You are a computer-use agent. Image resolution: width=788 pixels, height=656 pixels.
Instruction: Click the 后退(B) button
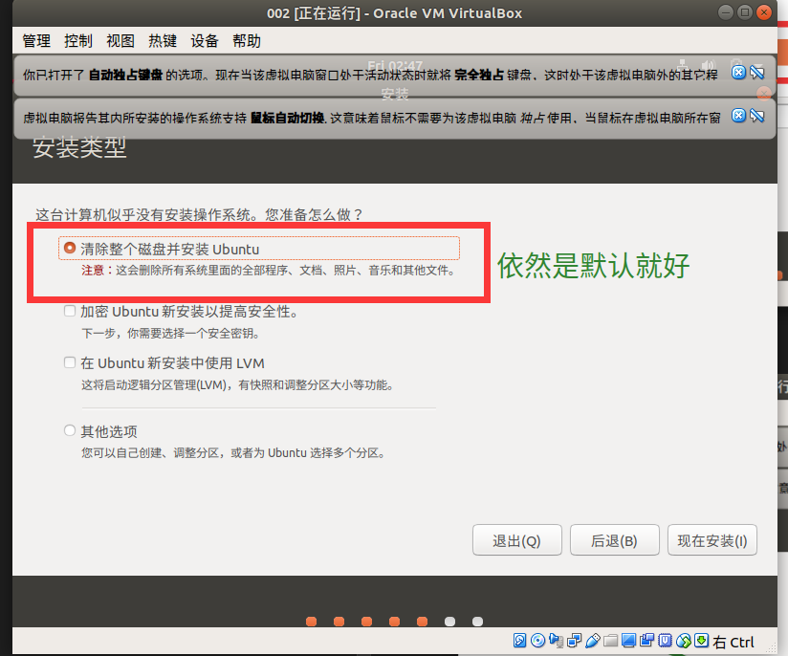pos(614,540)
